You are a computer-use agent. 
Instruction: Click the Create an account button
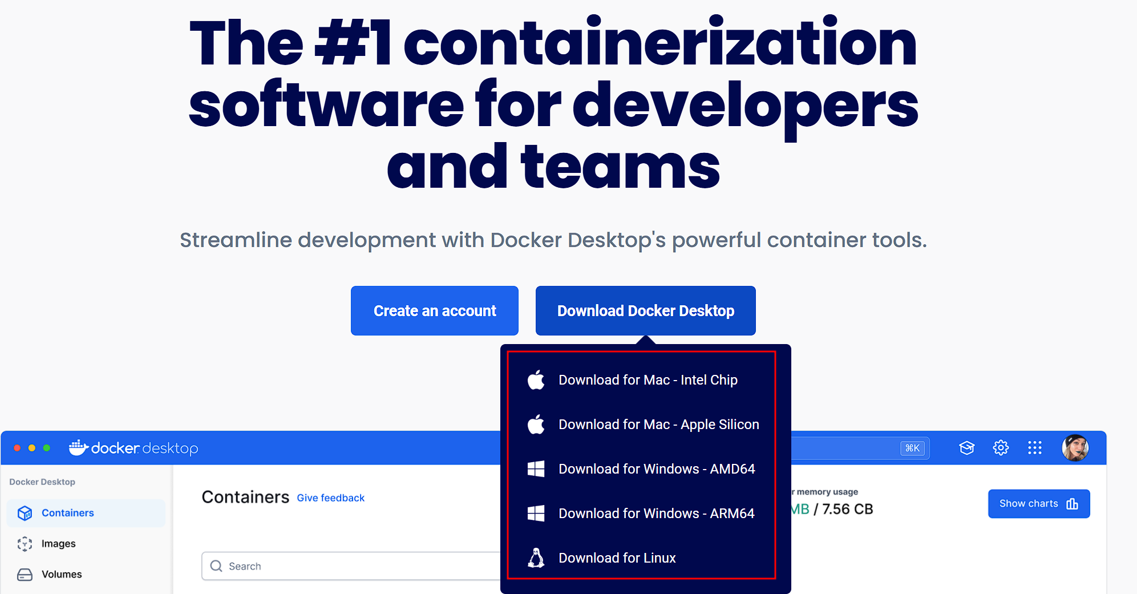434,310
